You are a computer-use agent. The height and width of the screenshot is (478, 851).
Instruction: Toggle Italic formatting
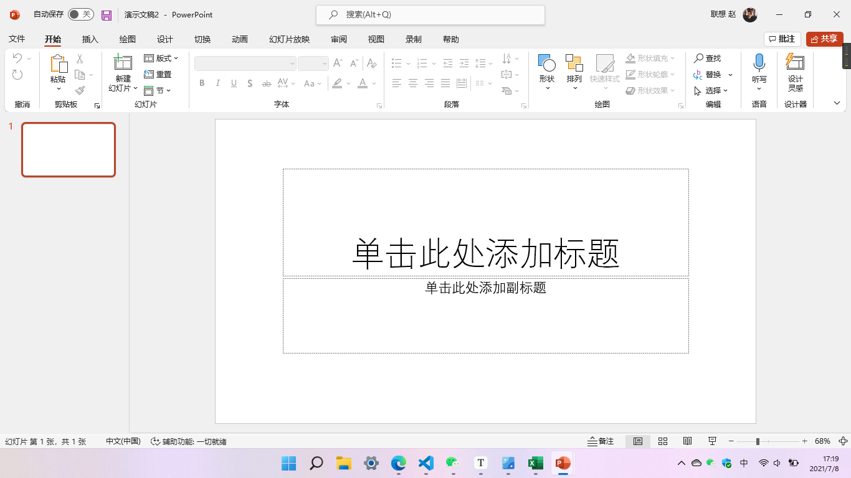[x=218, y=83]
